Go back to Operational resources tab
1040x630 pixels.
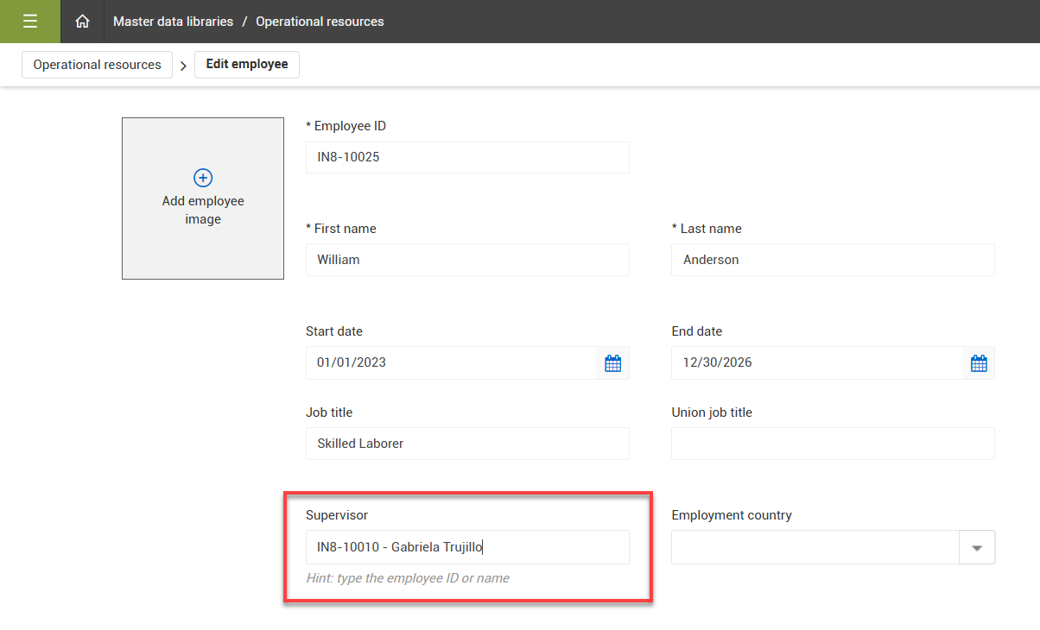point(97,65)
